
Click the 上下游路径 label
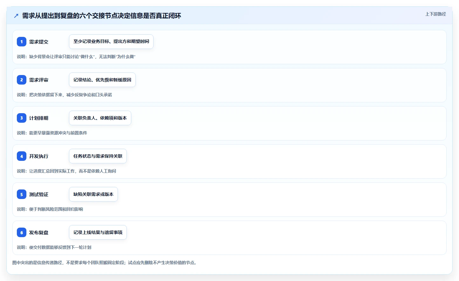[435, 14]
